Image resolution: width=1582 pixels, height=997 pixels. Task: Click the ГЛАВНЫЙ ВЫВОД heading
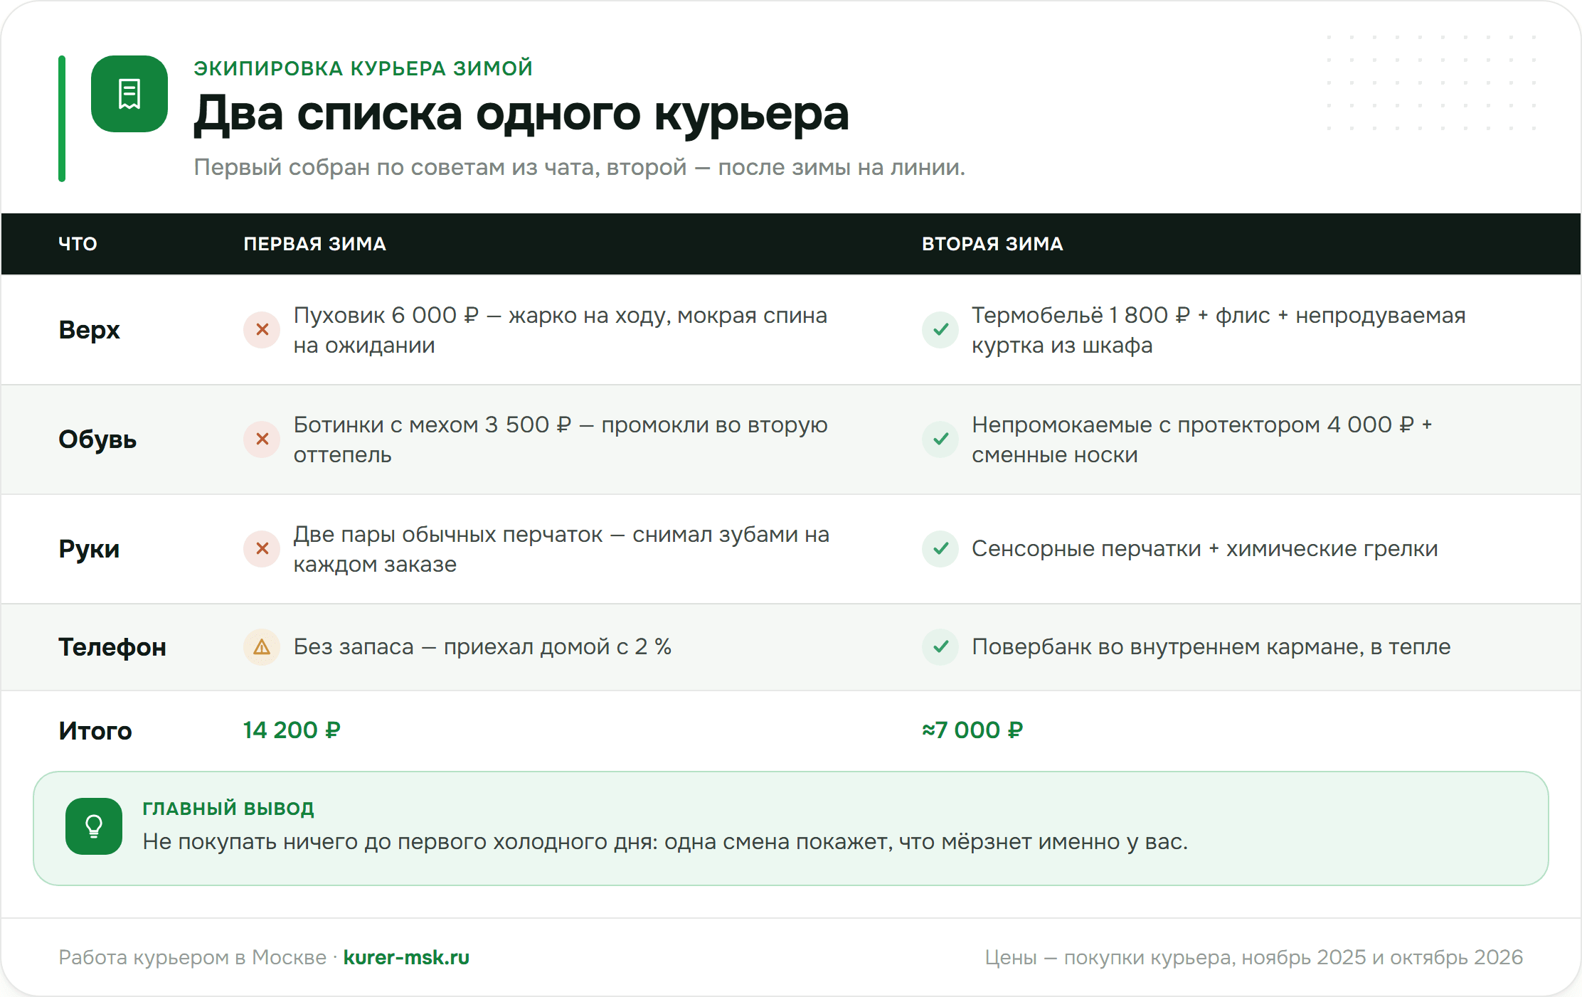coord(228,809)
